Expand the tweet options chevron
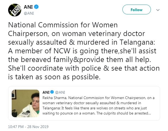Image resolution: width=168 pixels, height=131 pixels. (x=158, y=10)
